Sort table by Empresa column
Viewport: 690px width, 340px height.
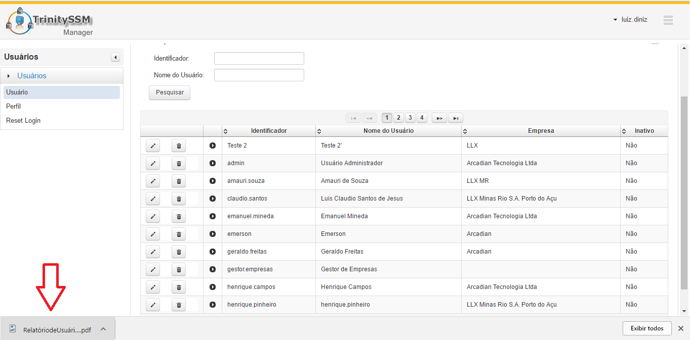[540, 131]
